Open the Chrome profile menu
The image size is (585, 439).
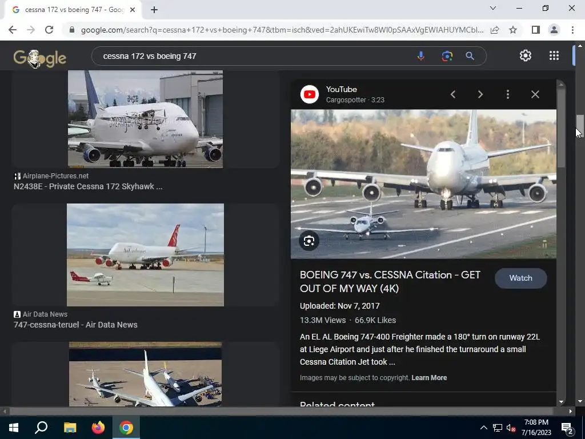554,30
